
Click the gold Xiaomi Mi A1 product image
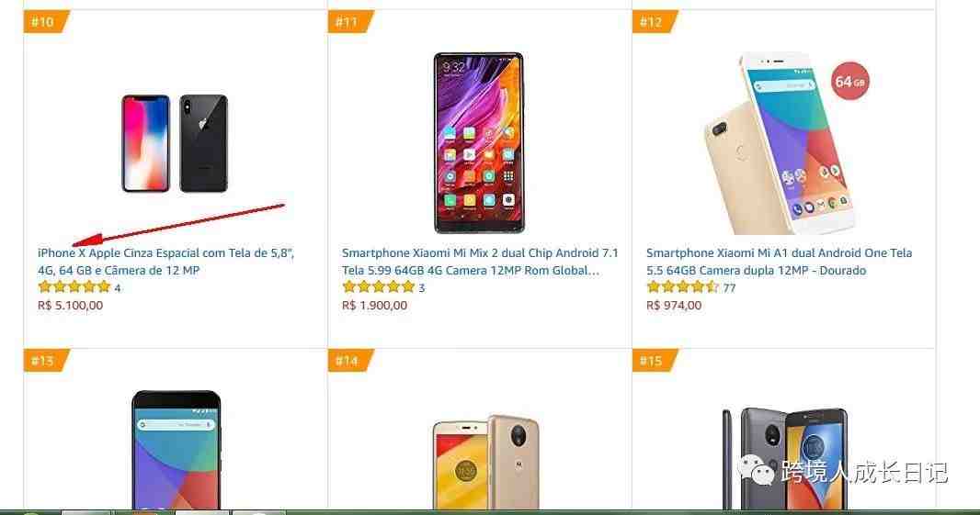(786, 143)
